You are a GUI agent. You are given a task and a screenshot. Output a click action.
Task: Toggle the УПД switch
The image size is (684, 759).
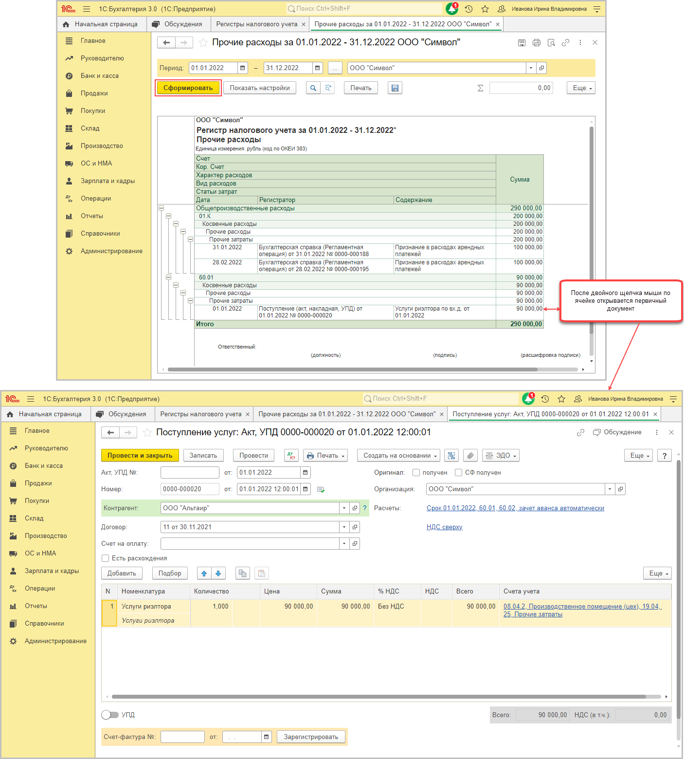110,715
